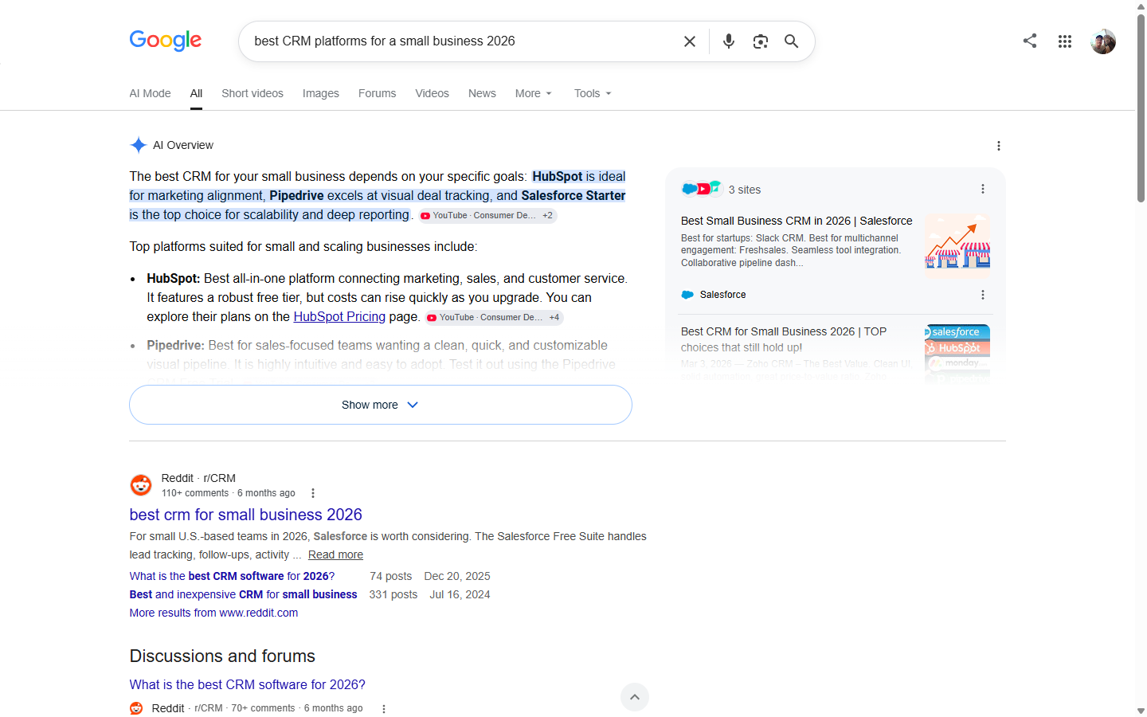The image size is (1147, 717).
Task: Open three-dot menu beside Salesforce source
Action: [983, 295]
